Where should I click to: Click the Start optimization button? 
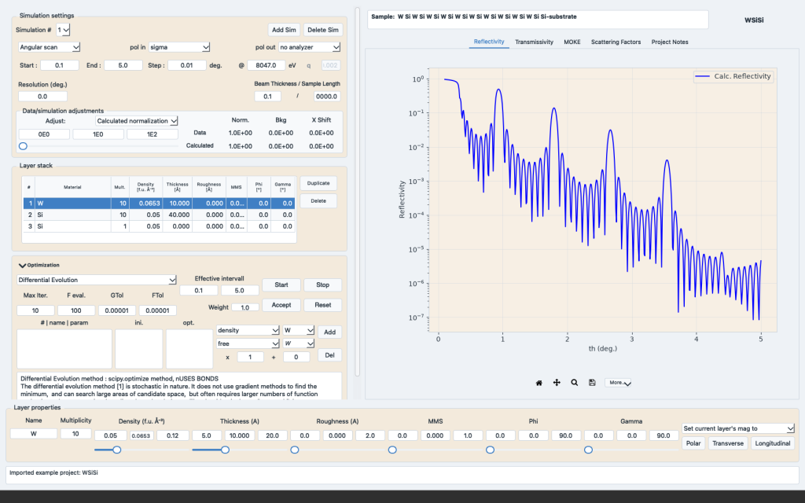click(x=281, y=285)
